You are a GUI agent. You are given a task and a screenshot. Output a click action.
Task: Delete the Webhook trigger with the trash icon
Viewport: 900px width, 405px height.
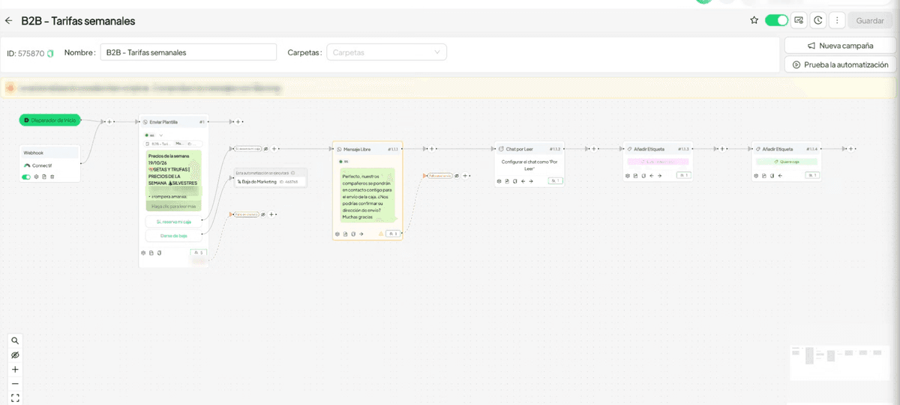(52, 177)
